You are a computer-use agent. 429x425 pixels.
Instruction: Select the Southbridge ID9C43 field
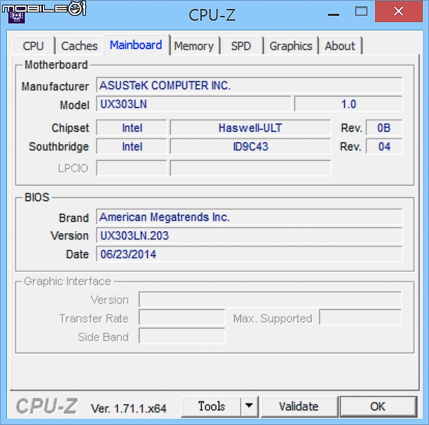[250, 146]
